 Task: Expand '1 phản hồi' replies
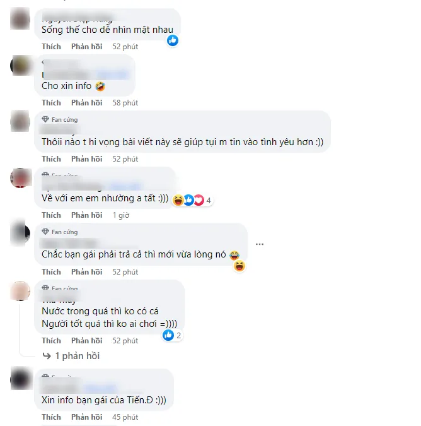(x=78, y=356)
